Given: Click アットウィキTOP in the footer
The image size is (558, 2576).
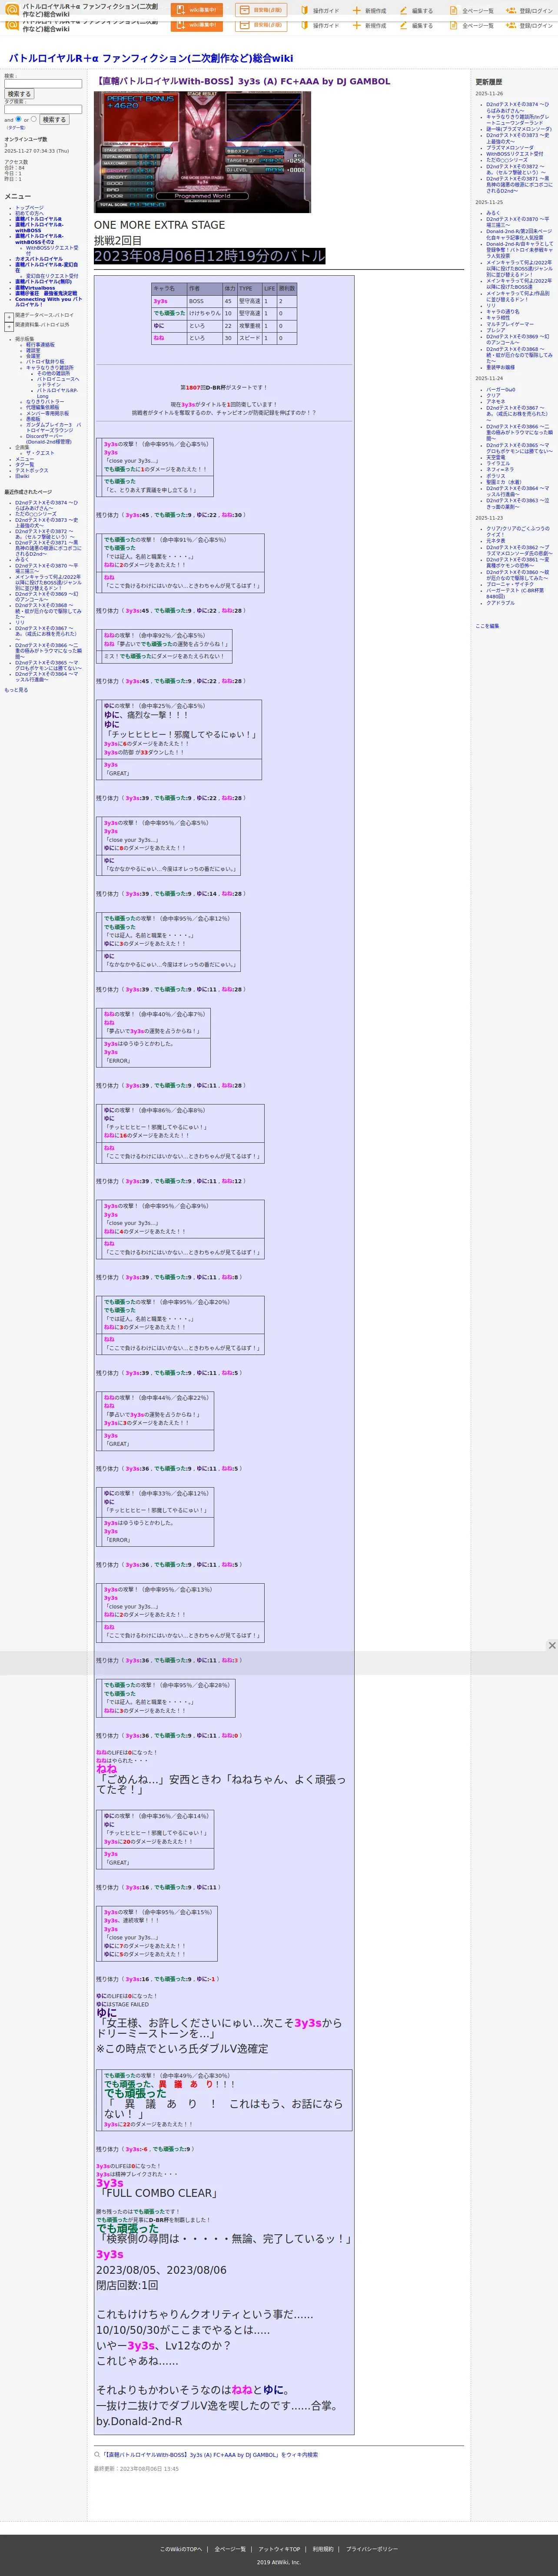Looking at the screenshot, I should click(x=279, y=2549).
